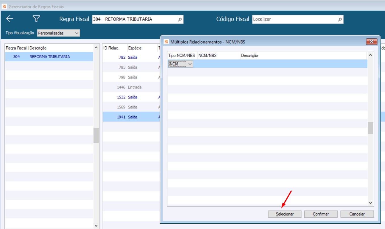Open the filter funnel icon
385x229 pixels.
(36, 19)
